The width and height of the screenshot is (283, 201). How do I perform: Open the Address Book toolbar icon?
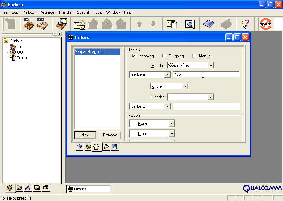[208, 24]
